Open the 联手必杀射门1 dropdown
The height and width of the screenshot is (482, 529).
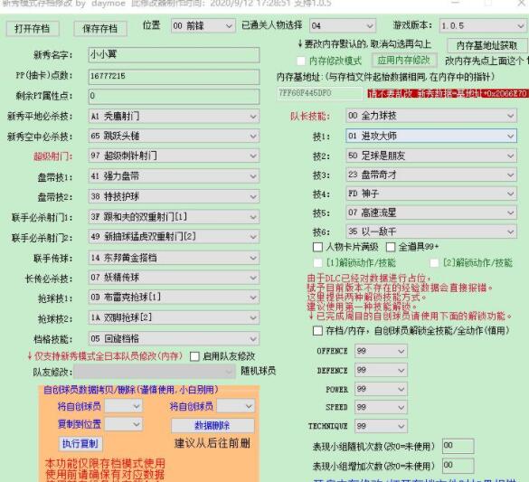point(175,217)
